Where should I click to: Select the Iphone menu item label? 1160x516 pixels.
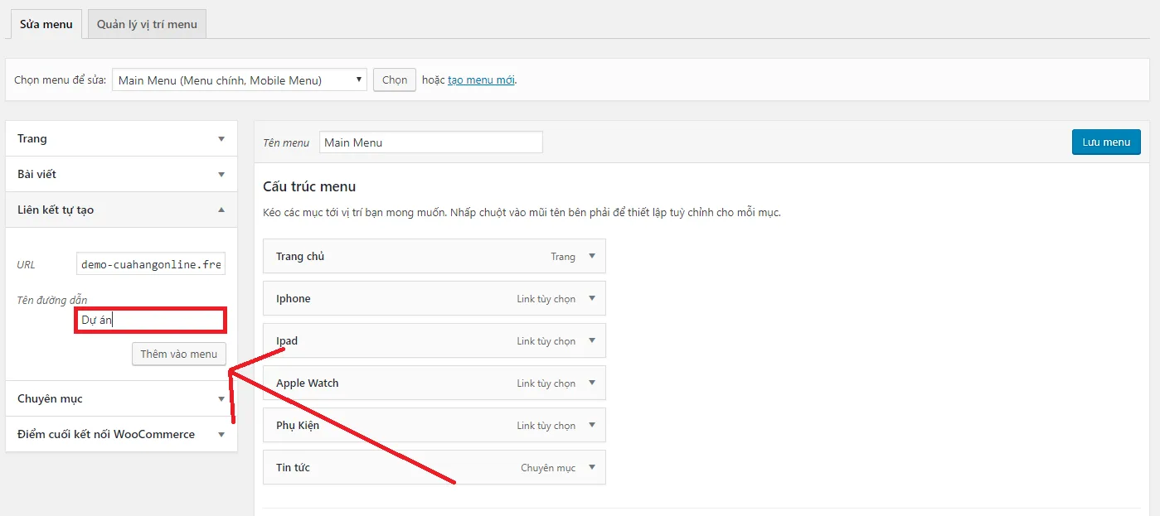point(294,299)
